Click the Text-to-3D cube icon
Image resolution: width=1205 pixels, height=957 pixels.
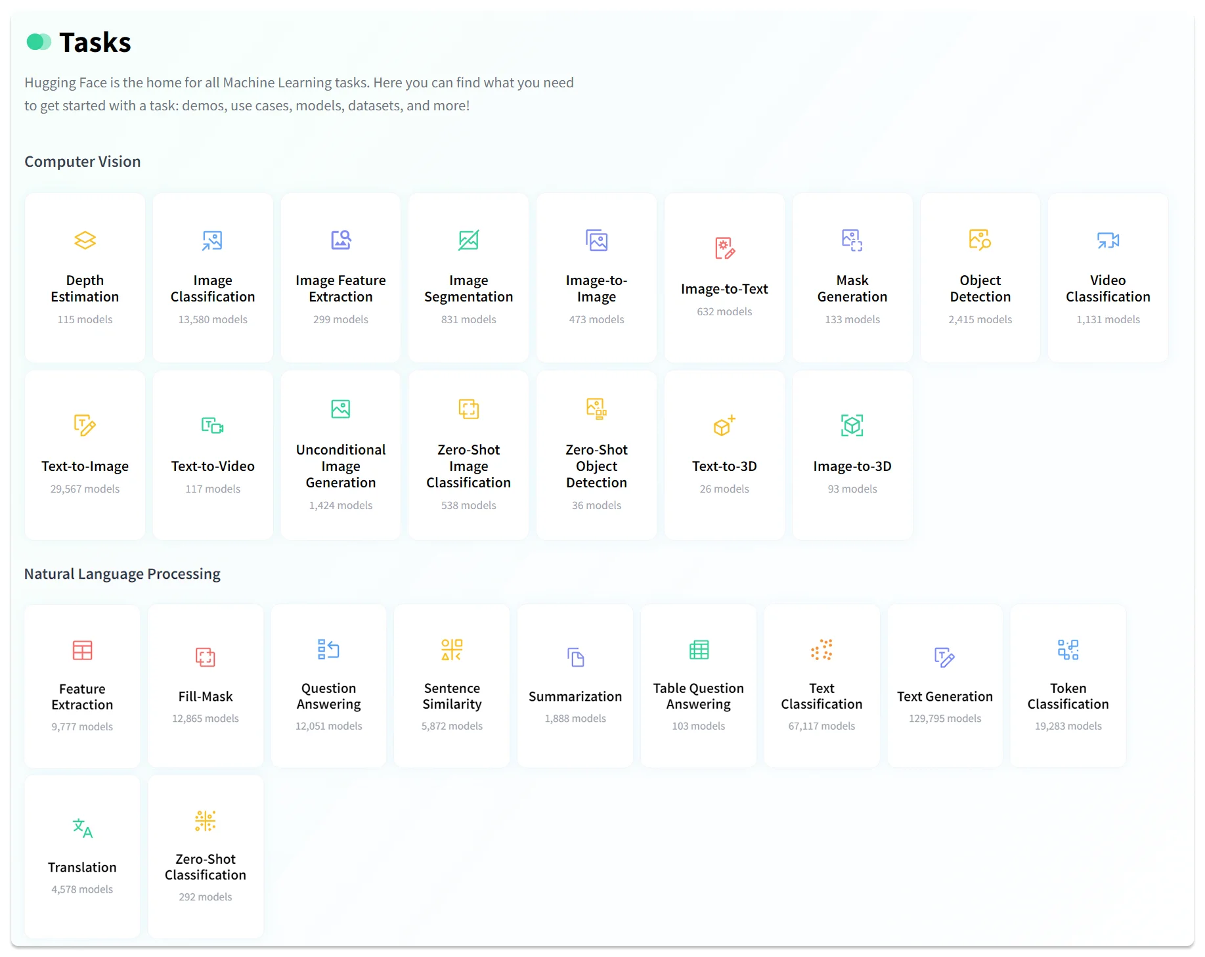click(x=724, y=426)
